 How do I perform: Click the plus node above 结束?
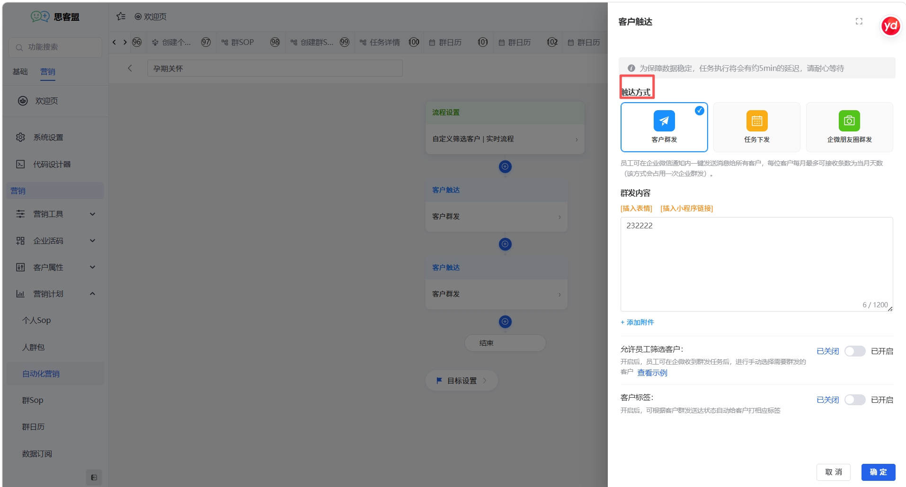(505, 322)
